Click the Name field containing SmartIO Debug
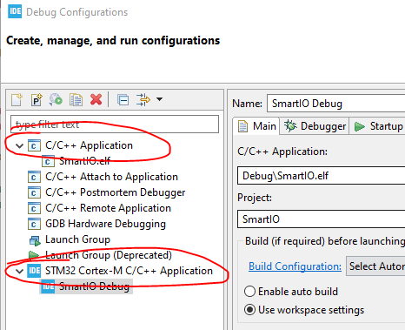Image resolution: width=405 pixels, height=330 pixels. (x=336, y=104)
